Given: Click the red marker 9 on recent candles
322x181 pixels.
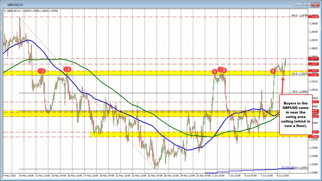Looking at the screenshot, I should [x=273, y=71].
